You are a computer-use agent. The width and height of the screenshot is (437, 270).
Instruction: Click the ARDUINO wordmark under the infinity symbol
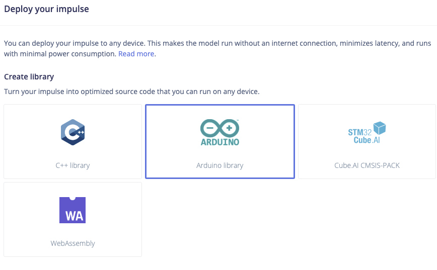220,141
